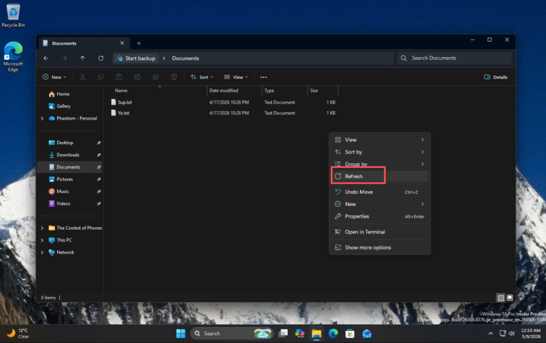Click Documents in the address bar
Viewport: 546px width, 343px height.
click(x=185, y=58)
